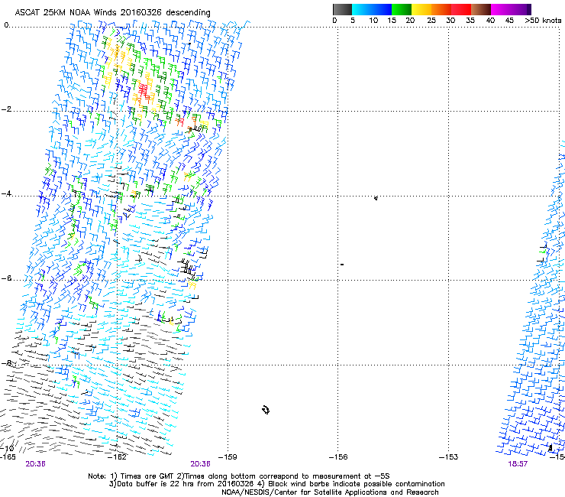
Task: Click the '>50 knots' legend label
Action: 543,20
